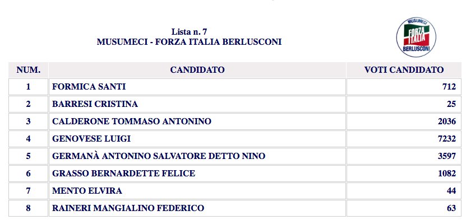Select candidate FORMICA SANTI
Viewport: 466px width, 220px height.
[89, 87]
